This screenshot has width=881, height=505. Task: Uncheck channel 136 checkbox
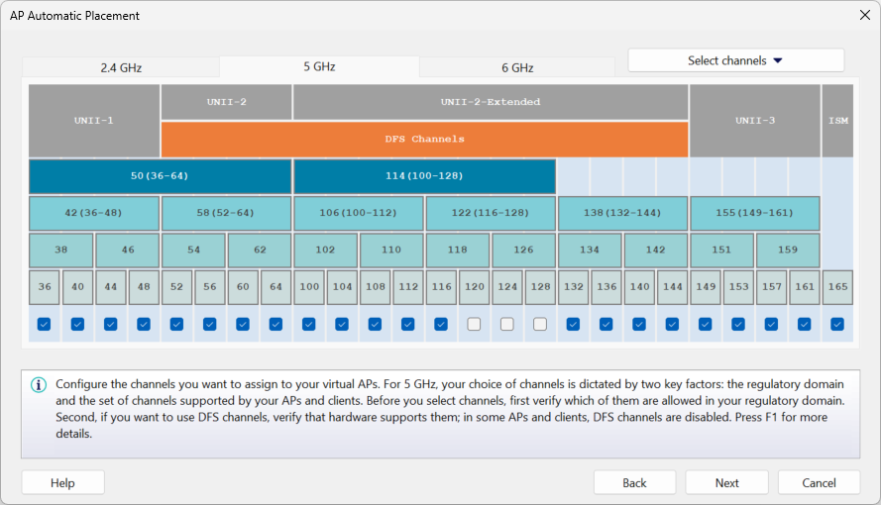[606, 324]
